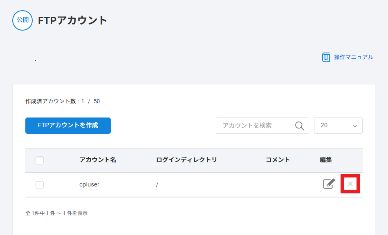This screenshot has width=388, height=235.
Task: Open the 20 per-page count dropdown
Action: pyautogui.click(x=338, y=126)
